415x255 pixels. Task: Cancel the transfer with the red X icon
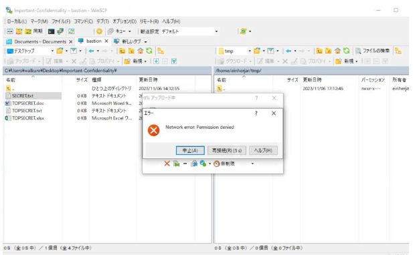click(x=167, y=164)
